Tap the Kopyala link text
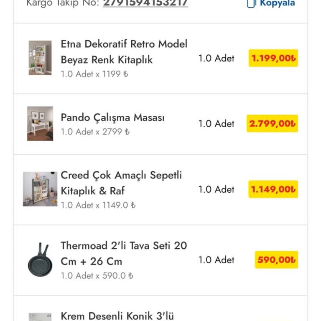Viewport: 321px width, 321px height. pos(277,3)
